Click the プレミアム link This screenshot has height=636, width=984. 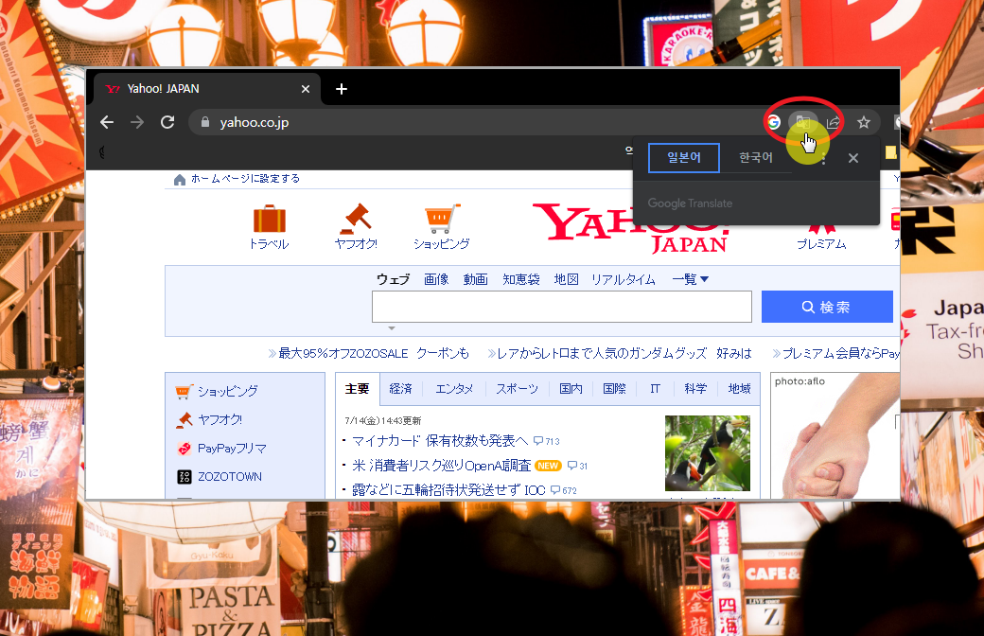821,243
